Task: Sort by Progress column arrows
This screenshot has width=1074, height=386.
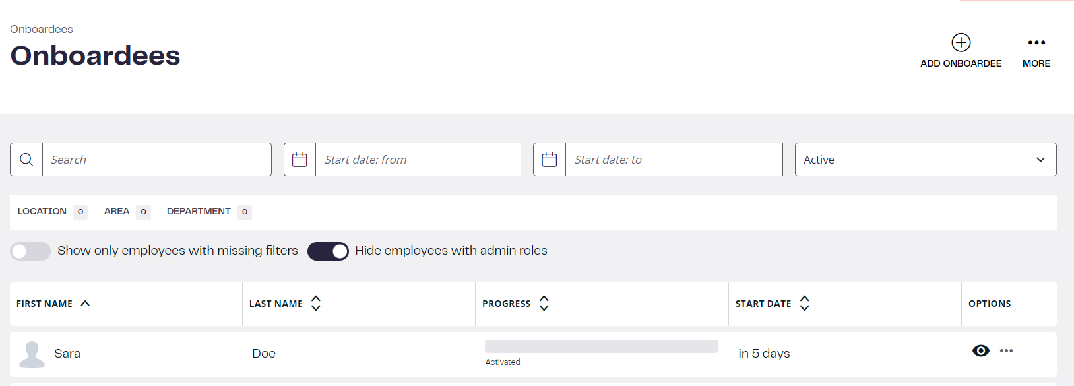Action: (x=544, y=304)
